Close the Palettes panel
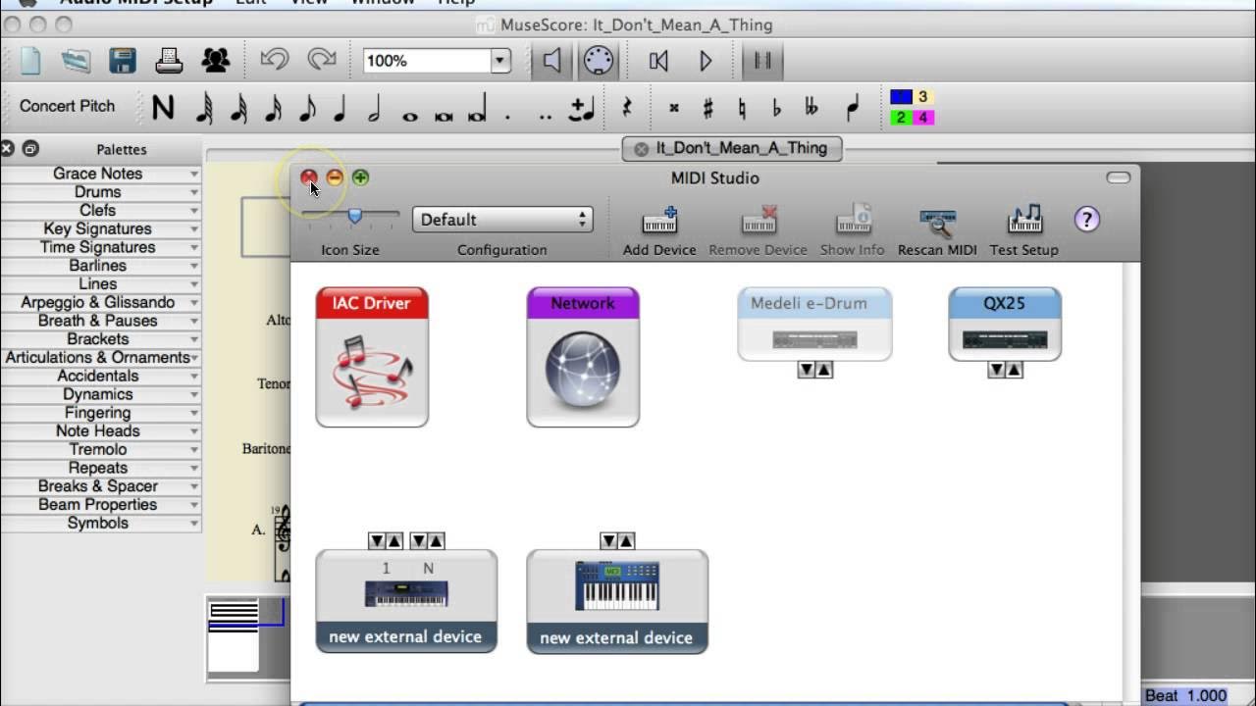The width and height of the screenshot is (1256, 706). (8, 149)
